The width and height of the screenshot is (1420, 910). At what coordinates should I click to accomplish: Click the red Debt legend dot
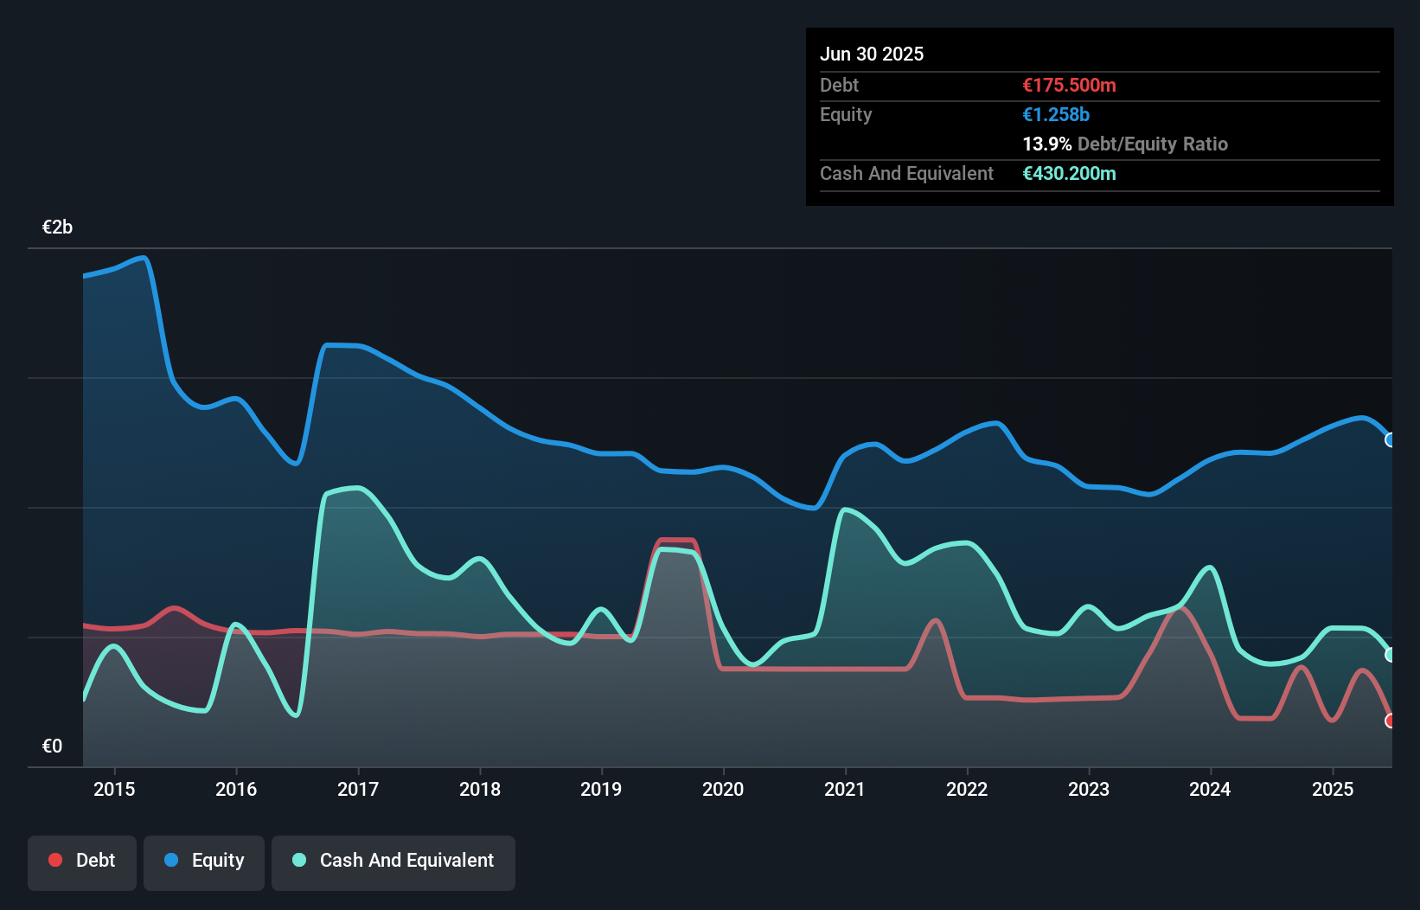[55, 860]
